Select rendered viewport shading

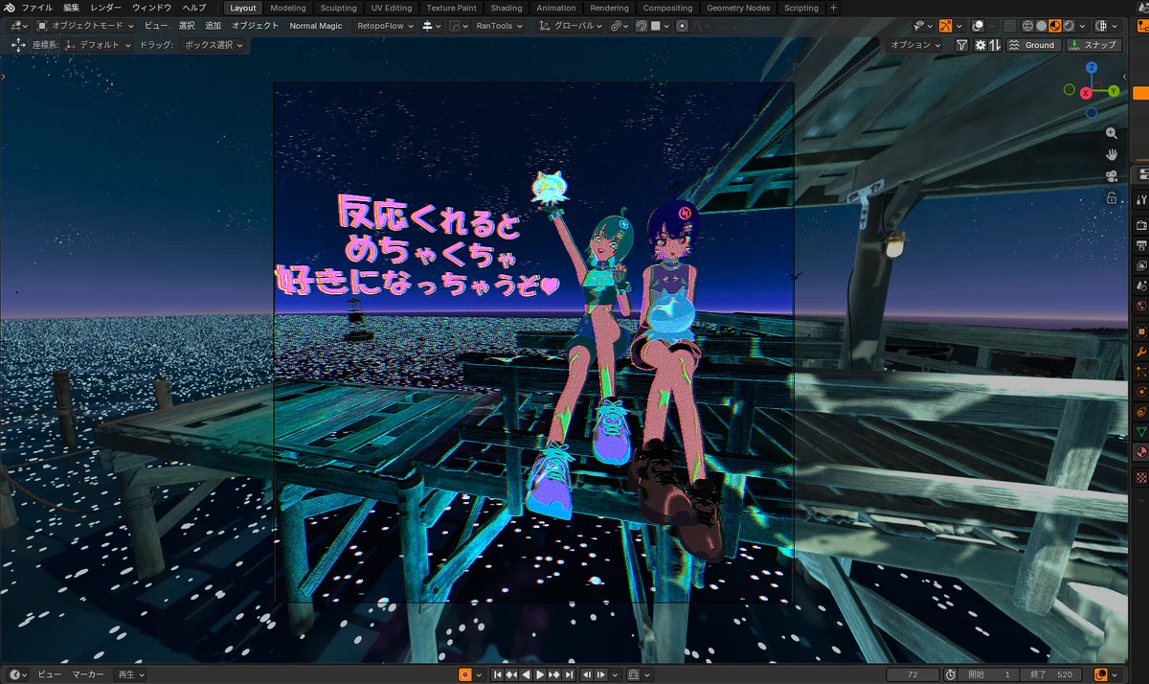point(1068,26)
